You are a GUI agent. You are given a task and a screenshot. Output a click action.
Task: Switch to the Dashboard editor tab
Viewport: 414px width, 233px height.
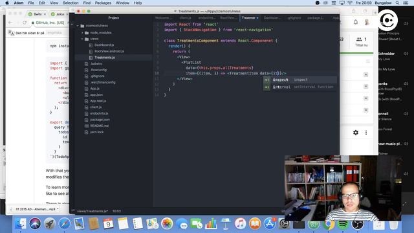coord(272,17)
